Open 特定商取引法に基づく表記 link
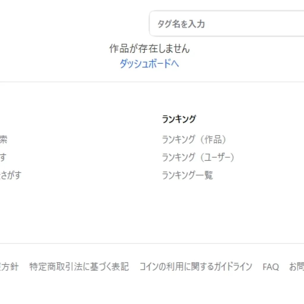The width and height of the screenshot is (304, 304). [x=79, y=267]
